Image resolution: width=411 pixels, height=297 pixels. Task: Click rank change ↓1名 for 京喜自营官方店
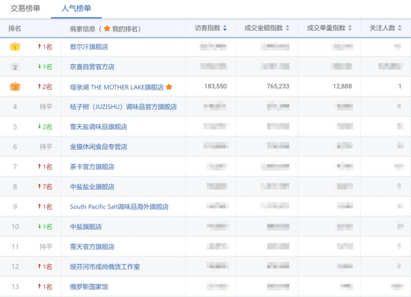(x=45, y=67)
